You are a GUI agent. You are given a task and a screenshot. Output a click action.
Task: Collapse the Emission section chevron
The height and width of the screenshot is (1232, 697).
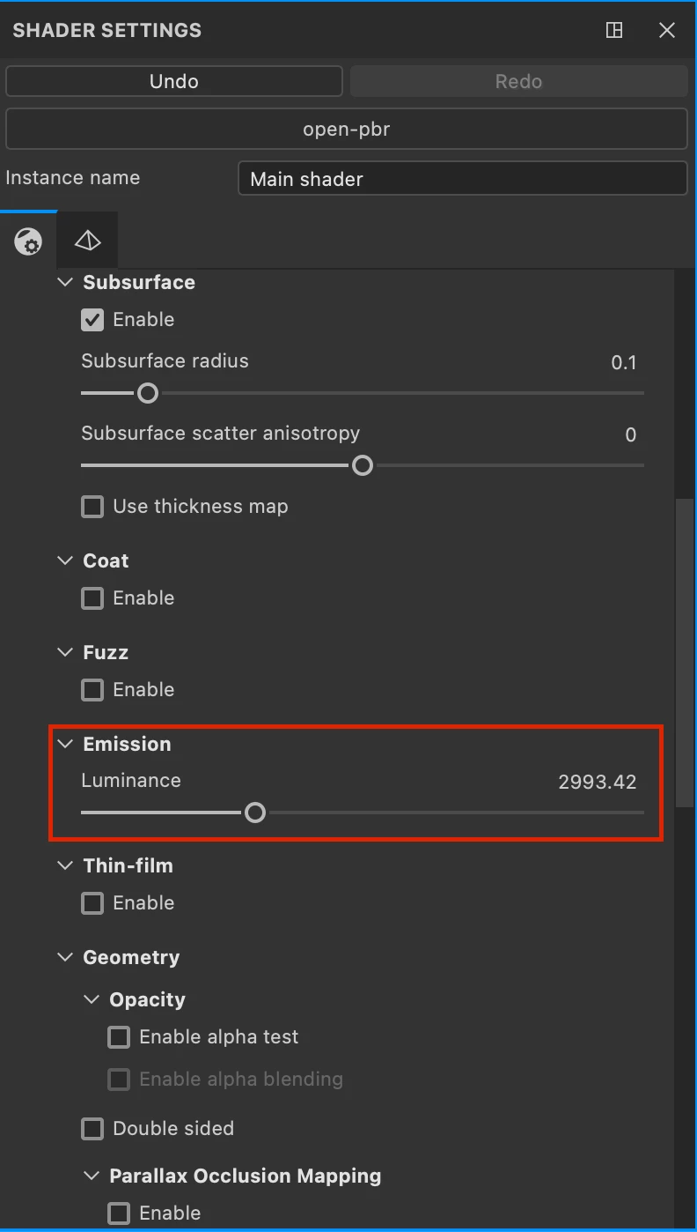click(65, 744)
